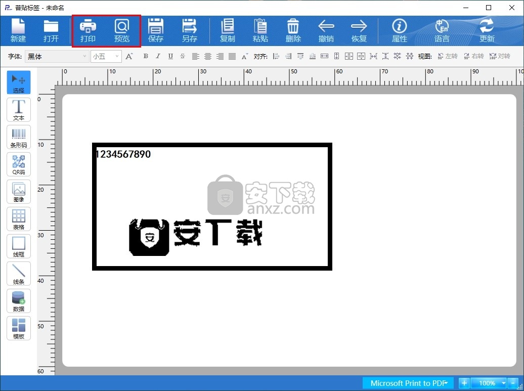Delete the selected object with 删除
The width and height of the screenshot is (524, 391).
tap(293, 30)
